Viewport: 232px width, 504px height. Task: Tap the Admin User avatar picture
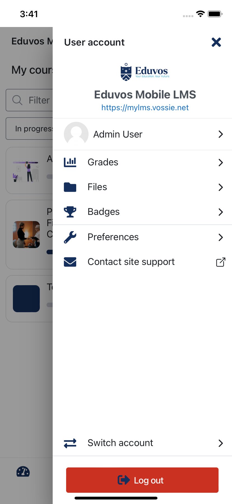(x=76, y=134)
